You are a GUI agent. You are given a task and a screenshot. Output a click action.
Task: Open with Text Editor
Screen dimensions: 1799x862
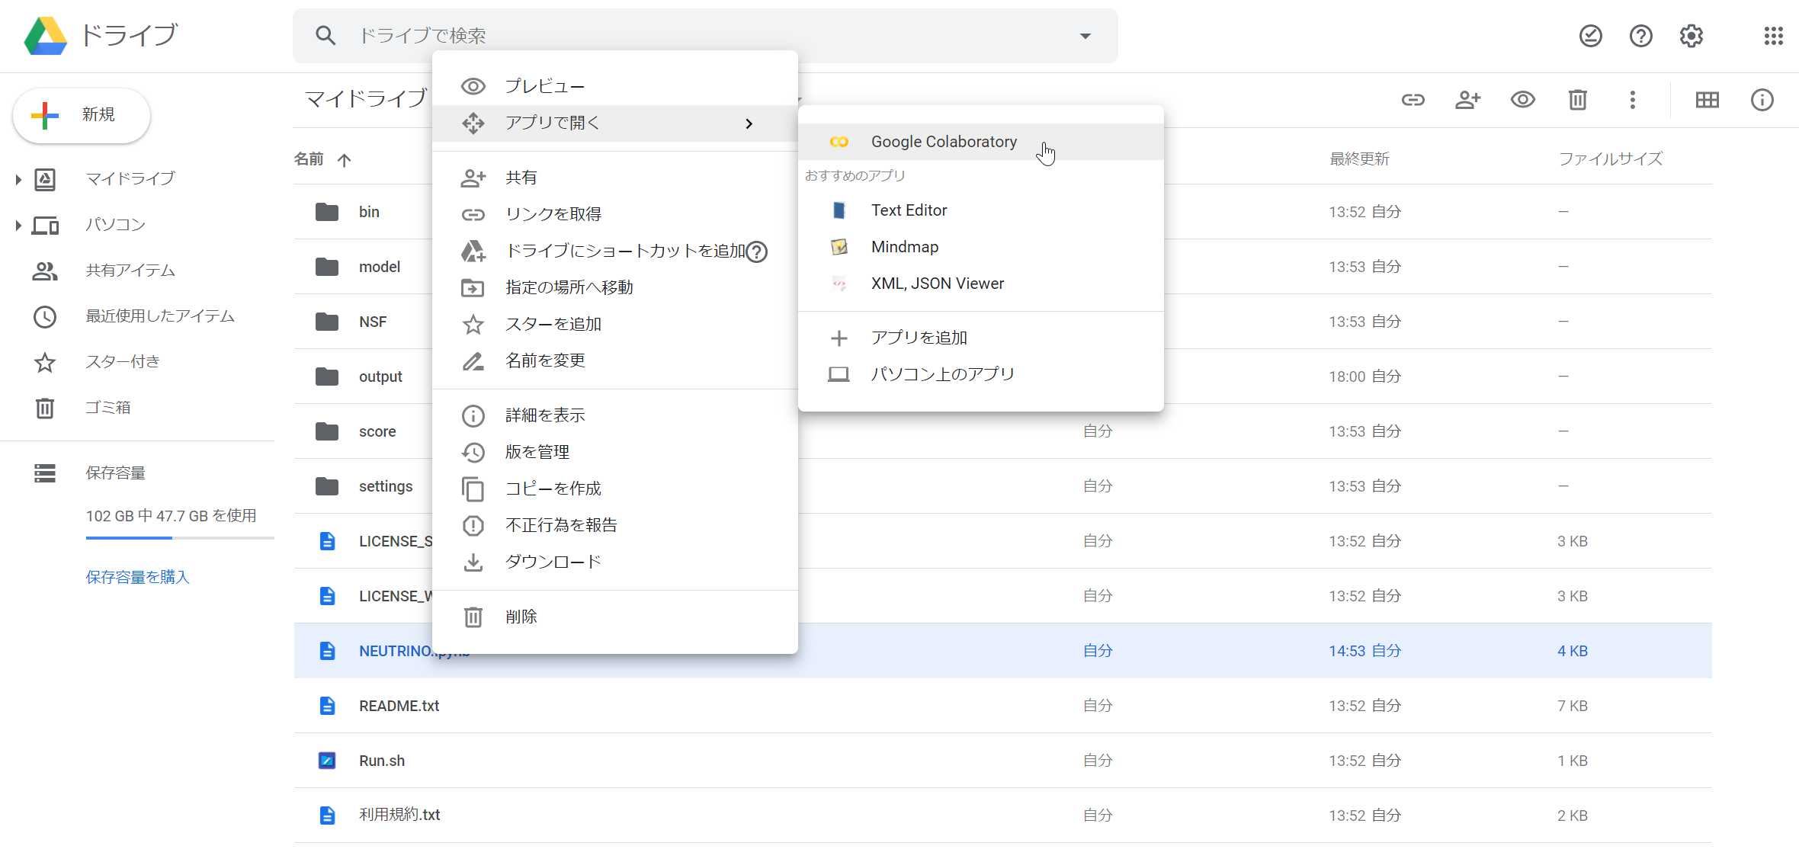pos(981,210)
